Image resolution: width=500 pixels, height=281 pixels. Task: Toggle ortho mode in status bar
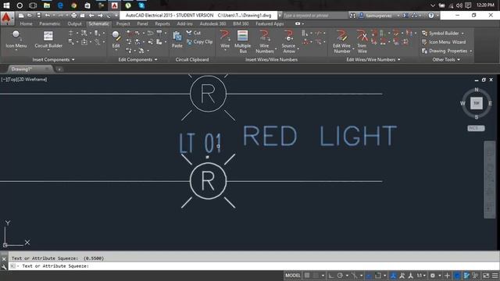tap(330, 276)
